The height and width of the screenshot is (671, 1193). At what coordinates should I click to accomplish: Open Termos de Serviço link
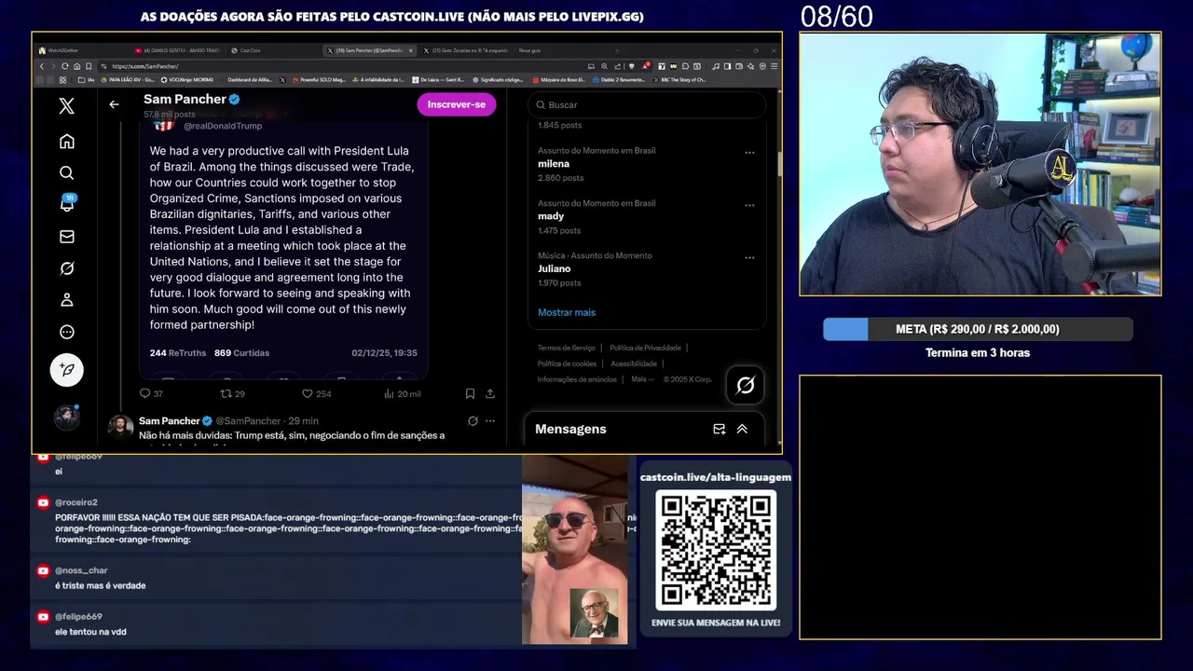[x=567, y=348]
